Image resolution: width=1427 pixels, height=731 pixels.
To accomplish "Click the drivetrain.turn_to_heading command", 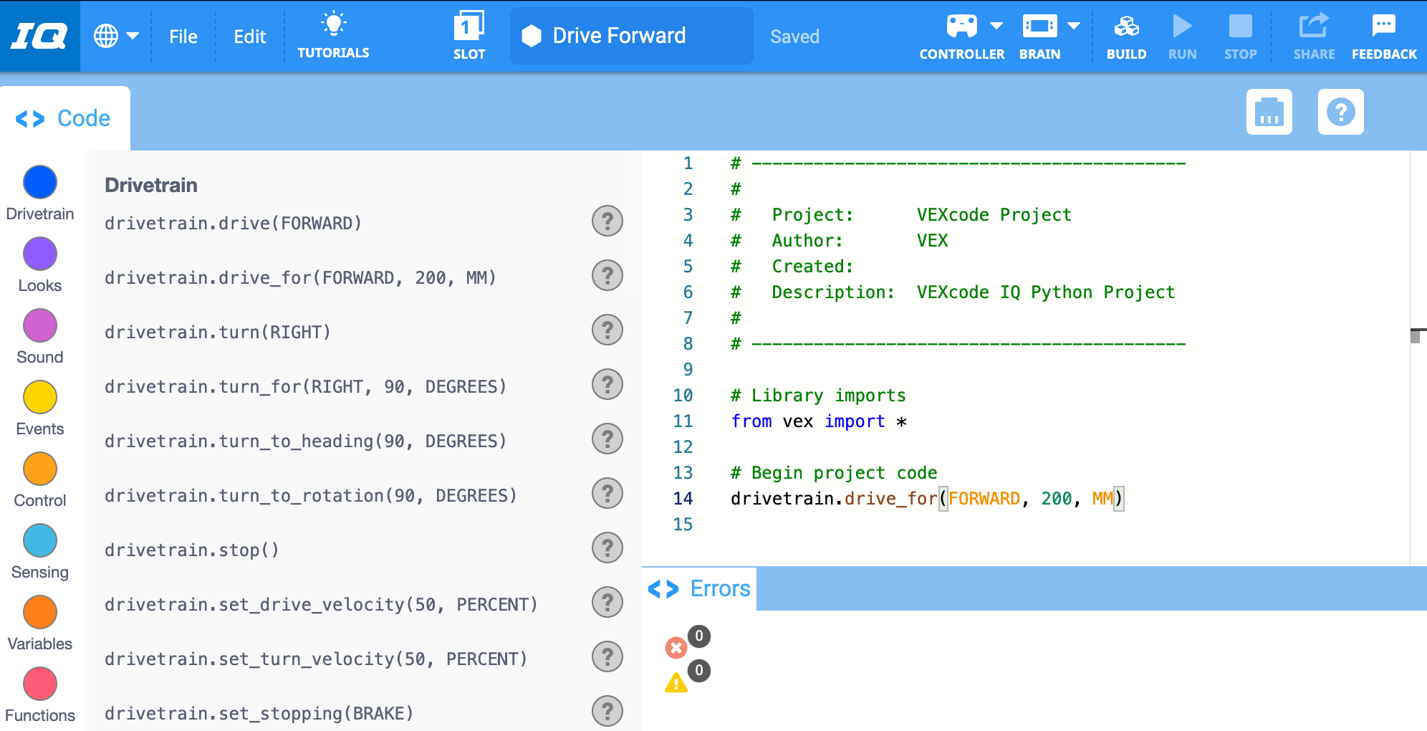I will coord(305,441).
